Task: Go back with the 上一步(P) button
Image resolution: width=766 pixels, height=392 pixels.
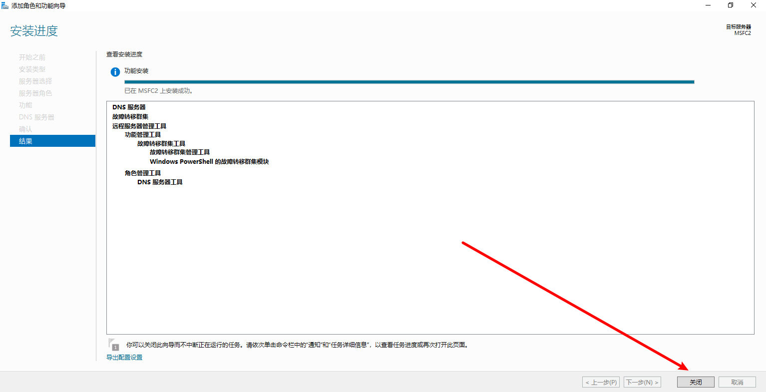Action: click(601, 382)
